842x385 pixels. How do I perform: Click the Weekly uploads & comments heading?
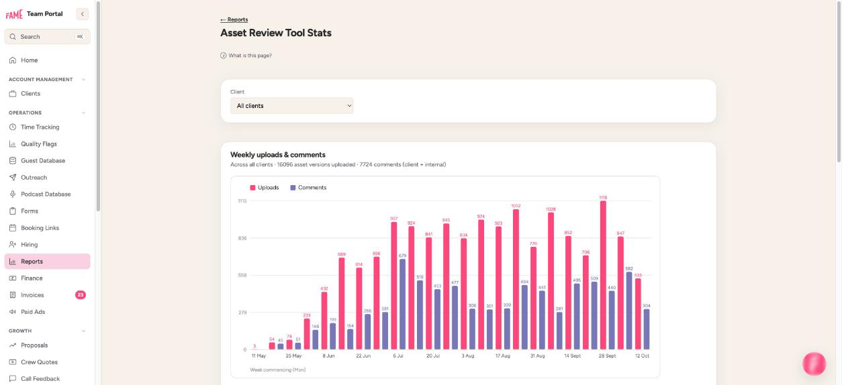click(x=277, y=155)
